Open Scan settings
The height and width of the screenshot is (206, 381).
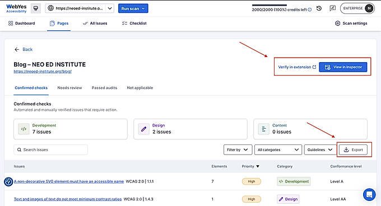point(351,24)
